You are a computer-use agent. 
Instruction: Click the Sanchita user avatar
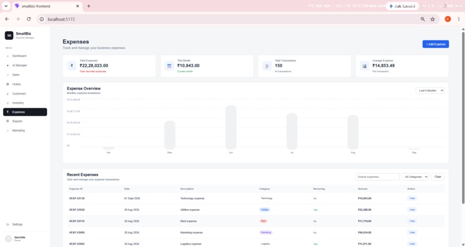tap(8, 239)
